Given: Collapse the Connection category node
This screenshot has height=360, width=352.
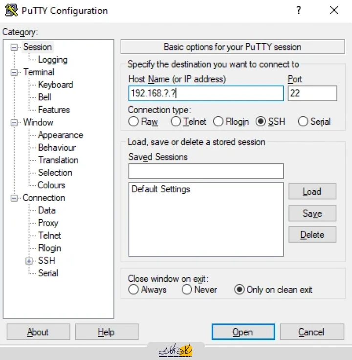Looking at the screenshot, I should 14,198.
